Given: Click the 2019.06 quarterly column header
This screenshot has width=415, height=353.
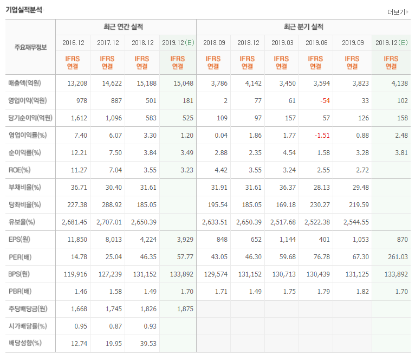Looking at the screenshot, I should (x=316, y=43).
